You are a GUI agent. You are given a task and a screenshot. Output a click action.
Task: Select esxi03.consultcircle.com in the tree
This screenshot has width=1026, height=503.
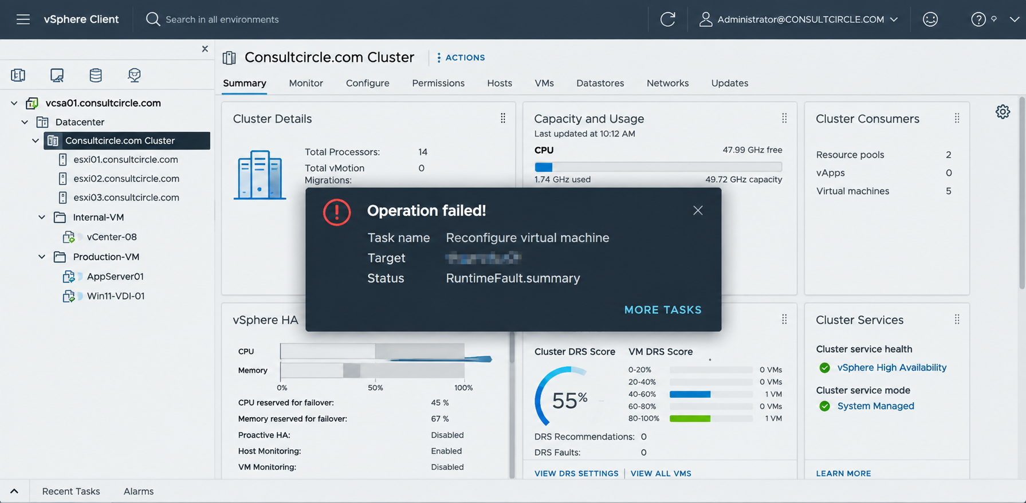click(x=126, y=198)
